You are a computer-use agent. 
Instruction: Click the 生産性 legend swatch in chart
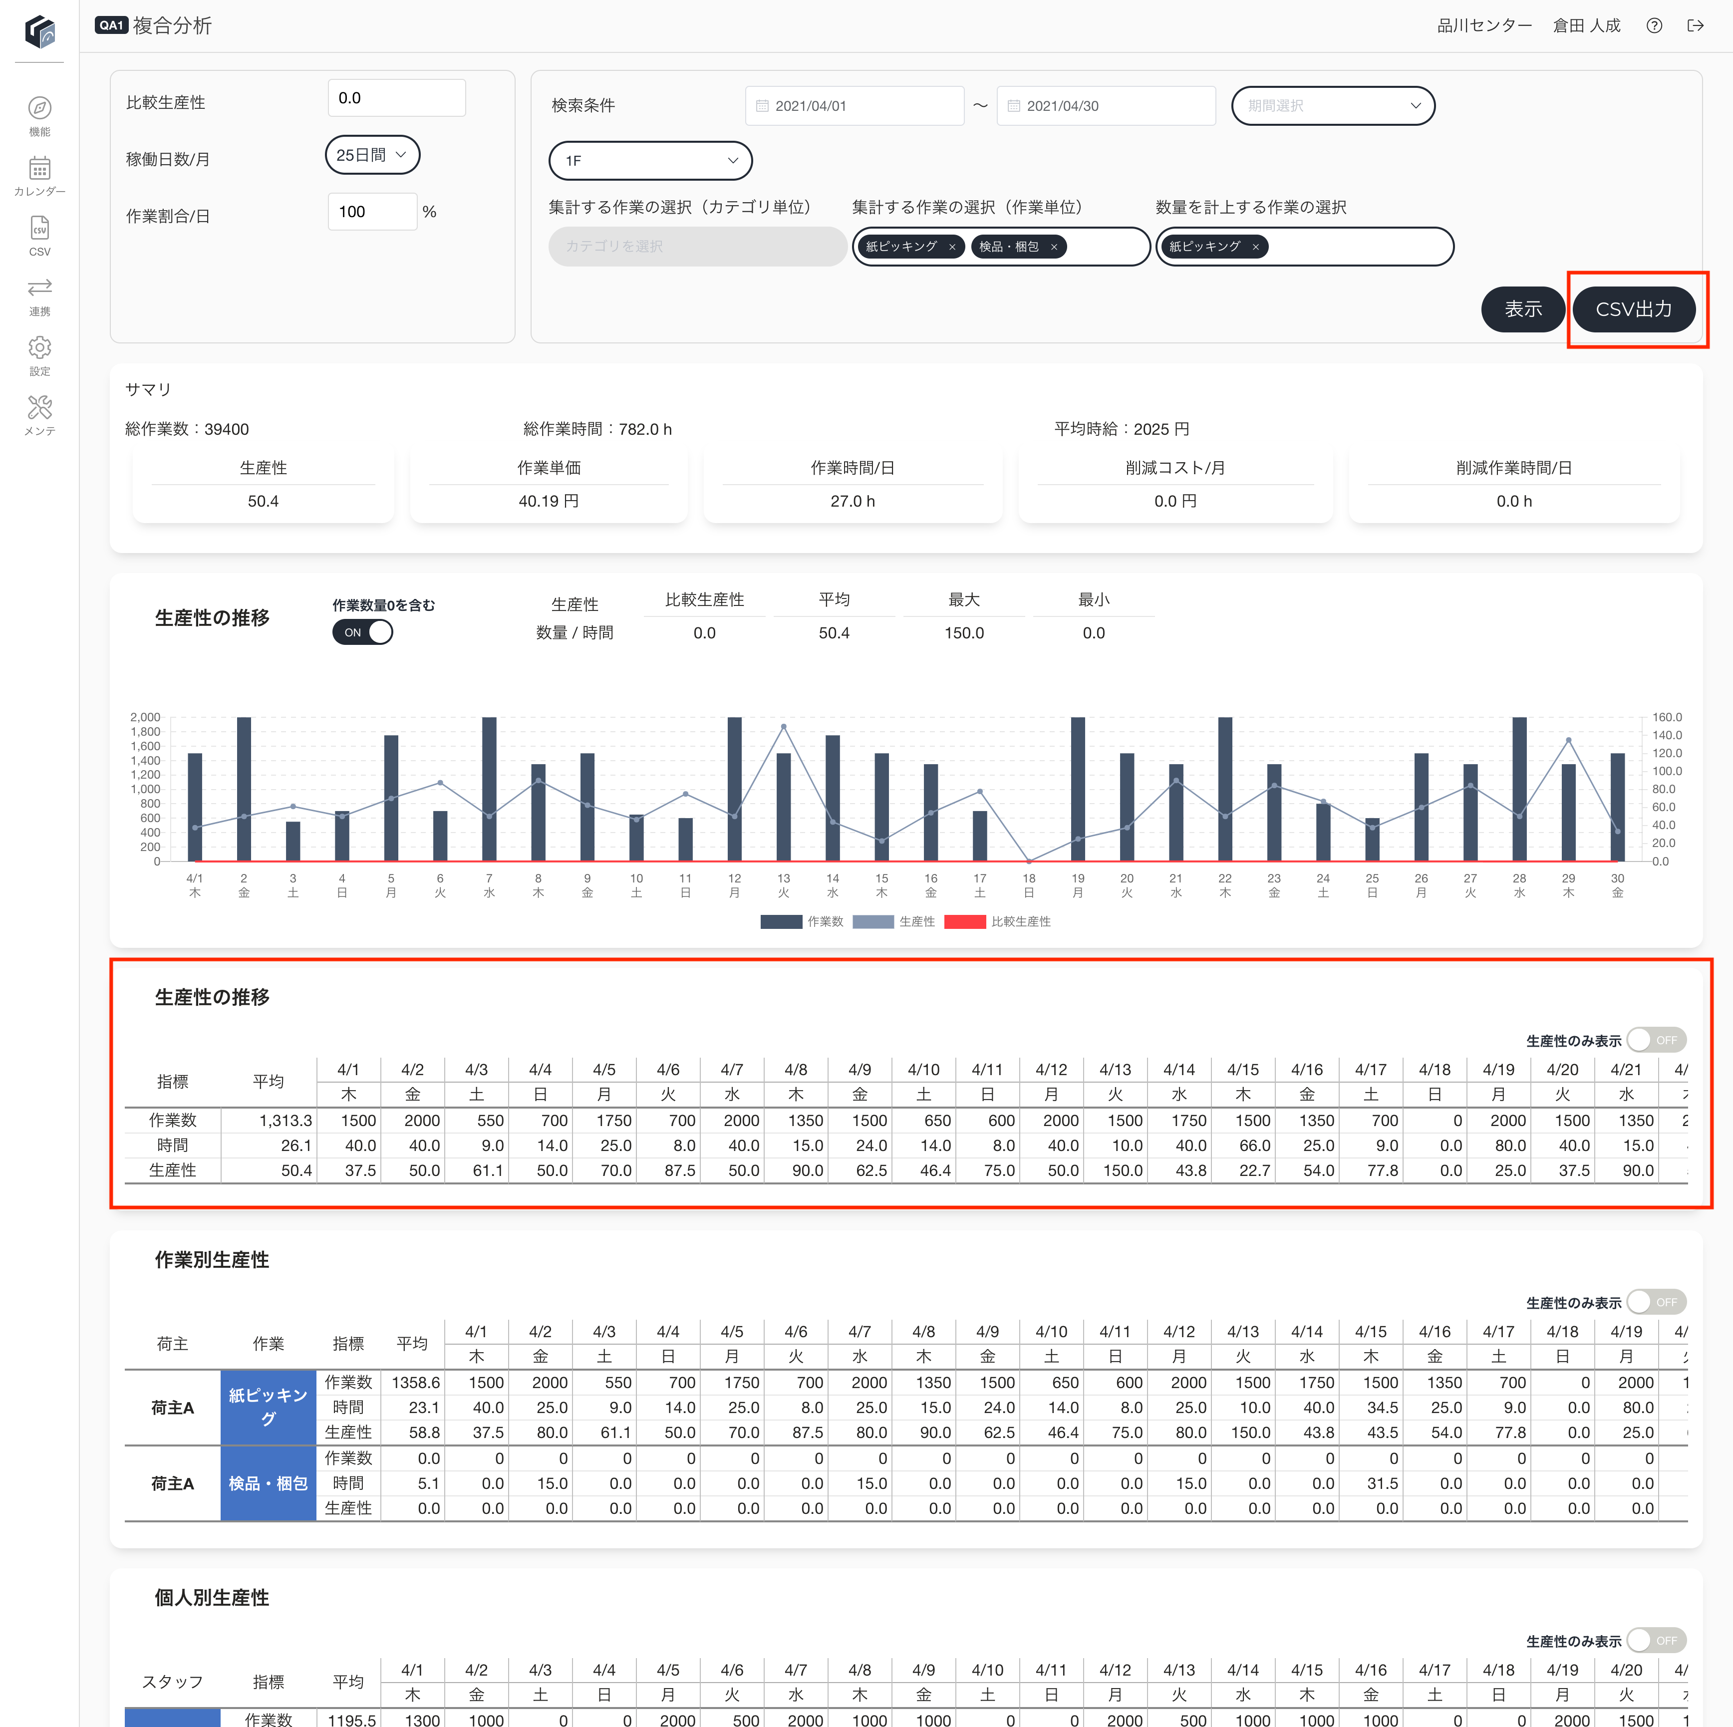(873, 922)
